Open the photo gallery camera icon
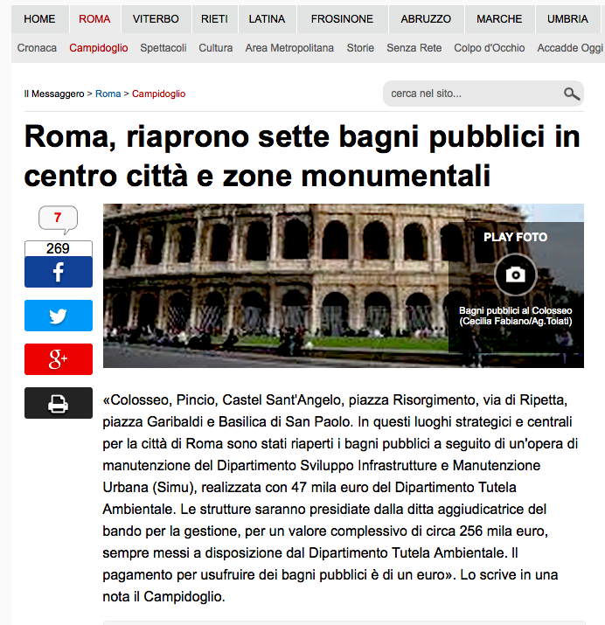The width and height of the screenshot is (605, 625). click(x=516, y=274)
